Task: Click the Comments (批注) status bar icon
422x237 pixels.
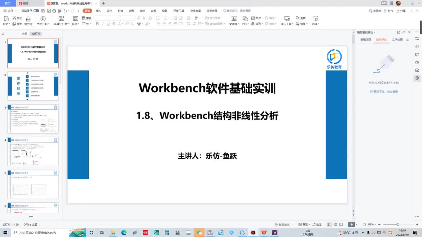Action: click(316, 224)
